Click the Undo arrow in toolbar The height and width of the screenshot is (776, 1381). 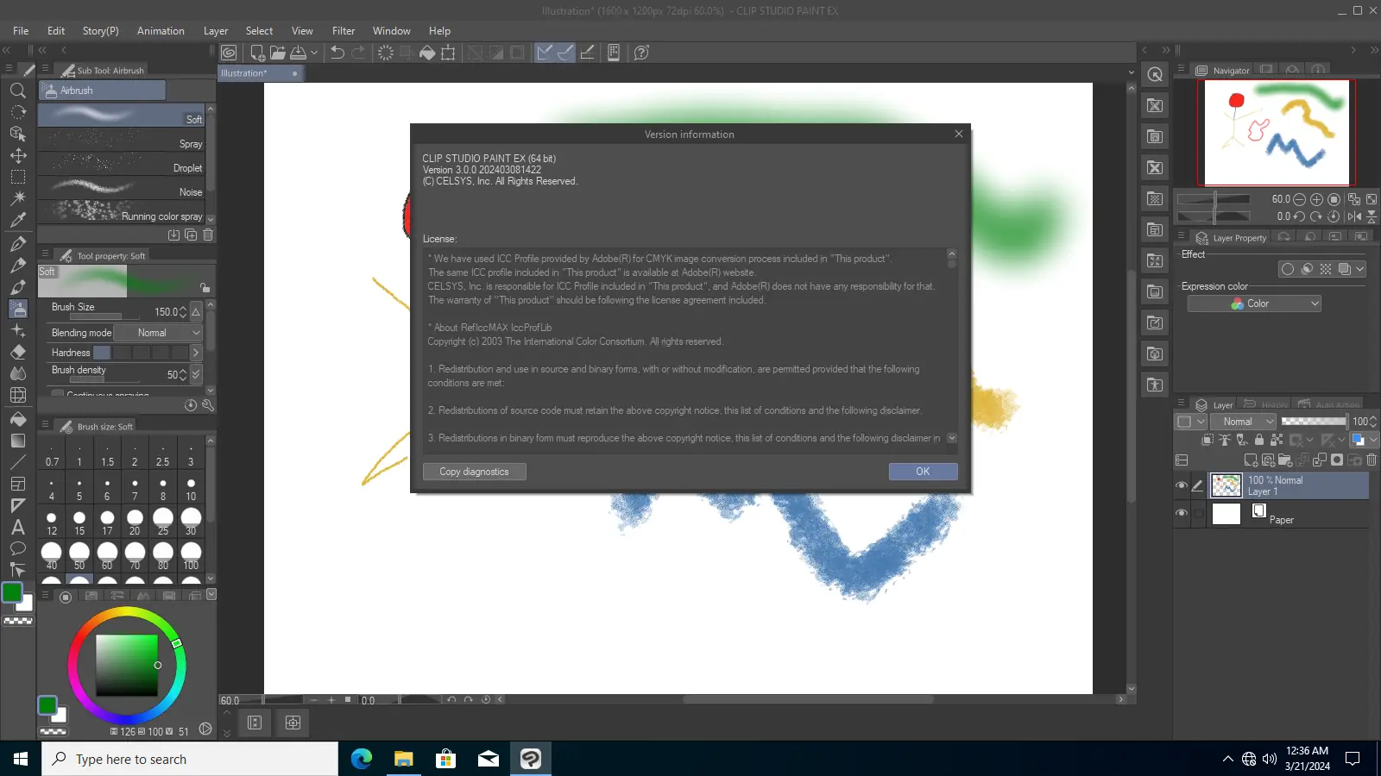(x=337, y=53)
